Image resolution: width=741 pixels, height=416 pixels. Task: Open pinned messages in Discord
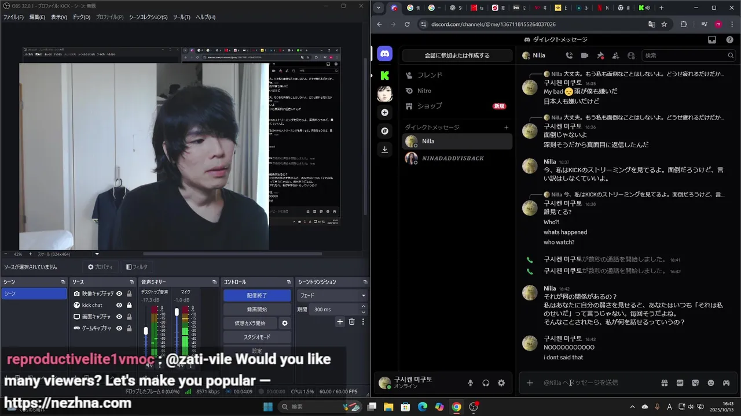[600, 55]
